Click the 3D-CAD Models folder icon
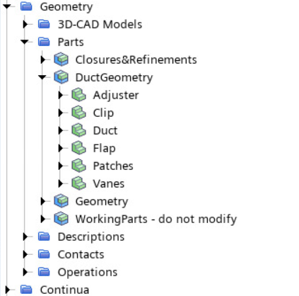Viewport: 299px width, 296px height. click(x=44, y=24)
